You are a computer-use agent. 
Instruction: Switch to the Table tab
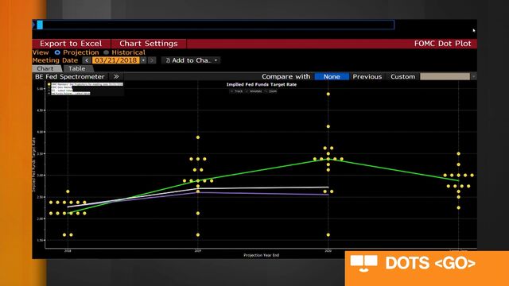[77, 69]
